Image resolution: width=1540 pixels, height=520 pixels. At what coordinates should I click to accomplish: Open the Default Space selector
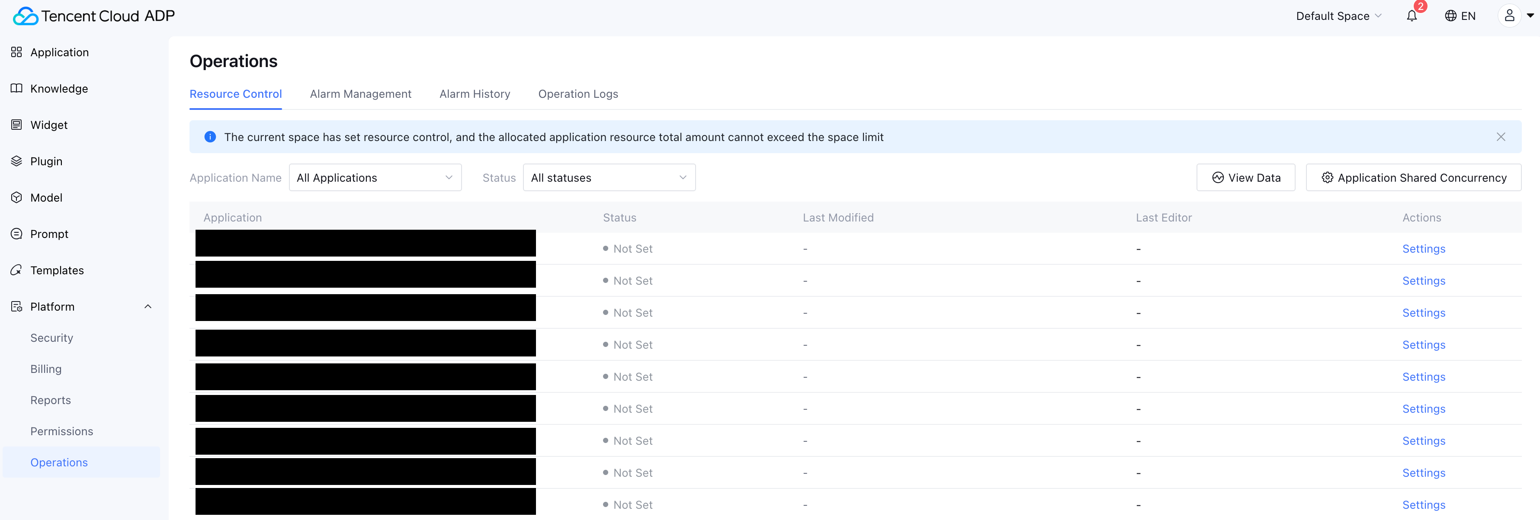1338,16
